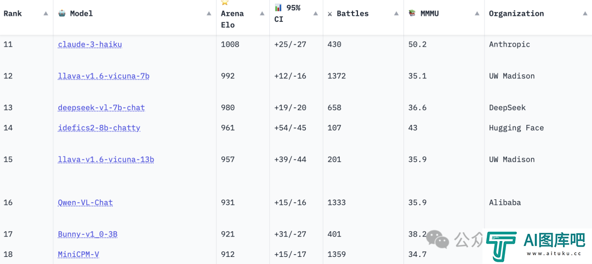
Task: Open the claude-3-haiku model link
Action: (x=90, y=44)
